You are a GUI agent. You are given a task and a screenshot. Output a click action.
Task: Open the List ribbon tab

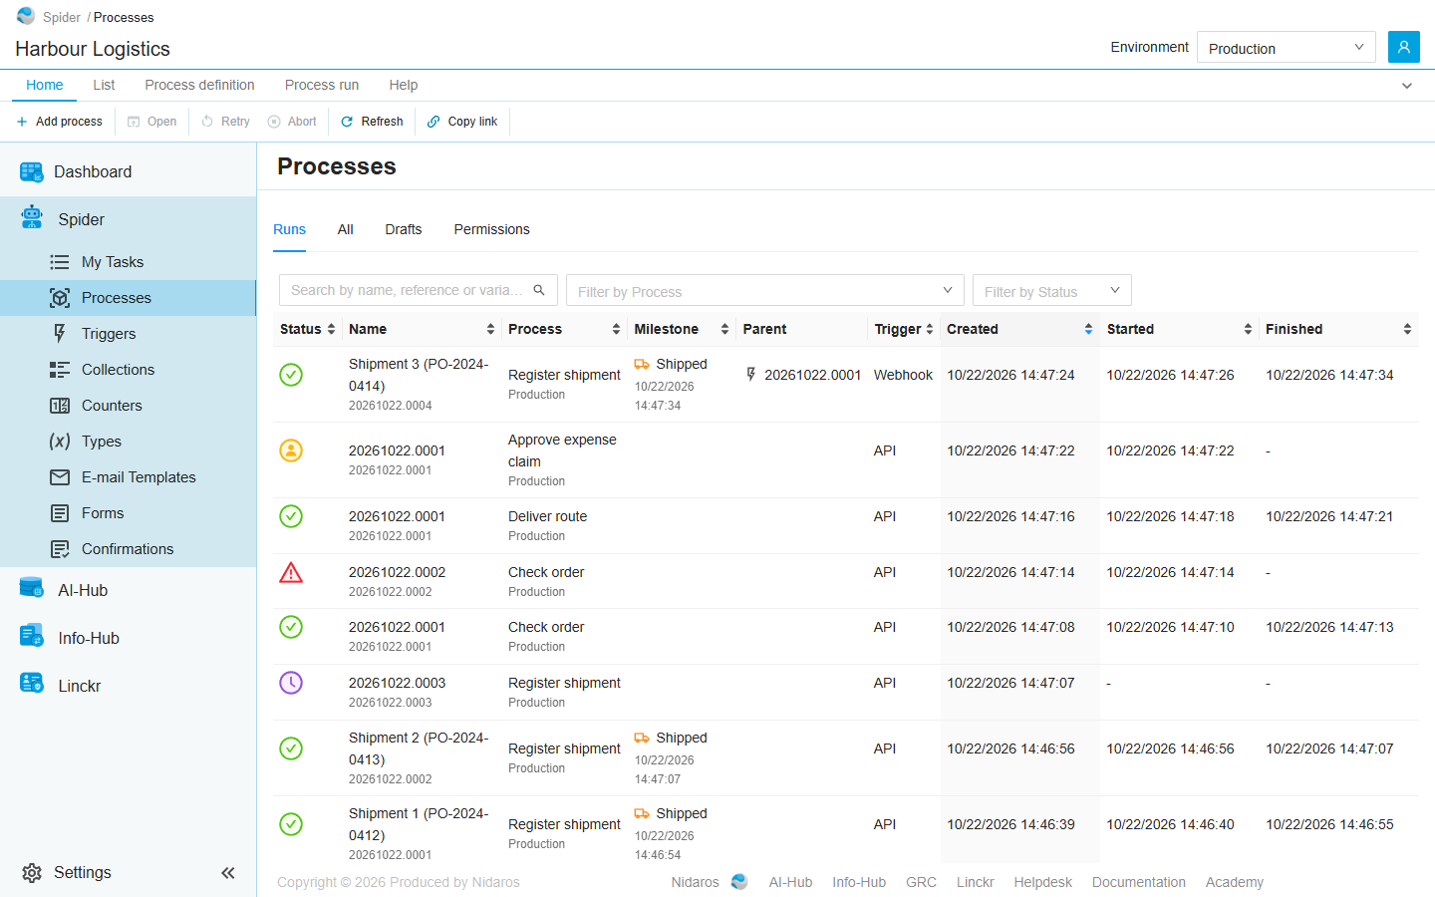tap(104, 85)
